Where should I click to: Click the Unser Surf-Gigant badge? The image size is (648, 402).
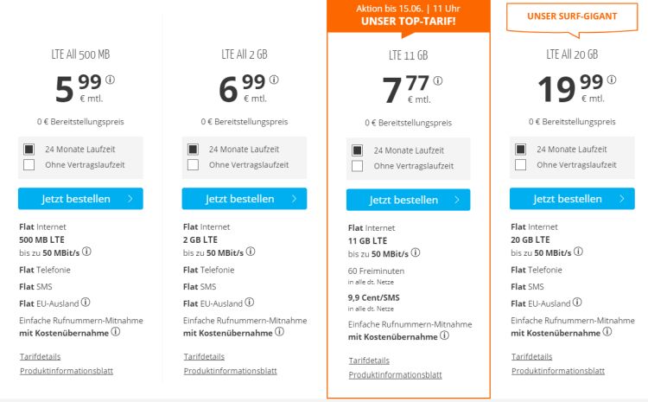(x=572, y=18)
